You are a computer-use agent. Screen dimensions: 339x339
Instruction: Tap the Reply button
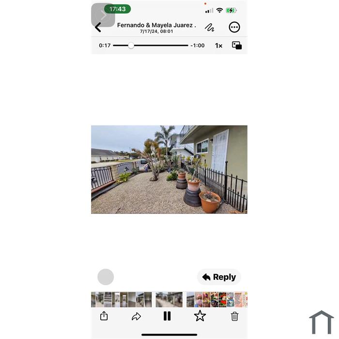pos(219,277)
